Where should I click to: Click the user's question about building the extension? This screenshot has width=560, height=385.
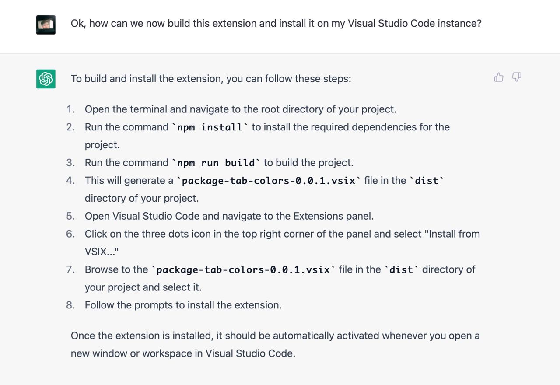(276, 23)
